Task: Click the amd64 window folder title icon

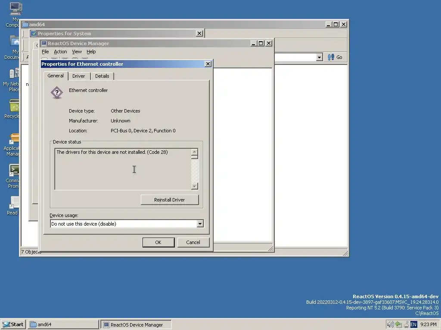Action: [25, 24]
